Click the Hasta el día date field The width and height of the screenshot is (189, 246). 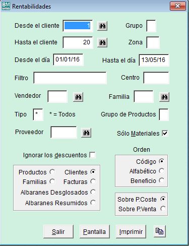point(154,60)
